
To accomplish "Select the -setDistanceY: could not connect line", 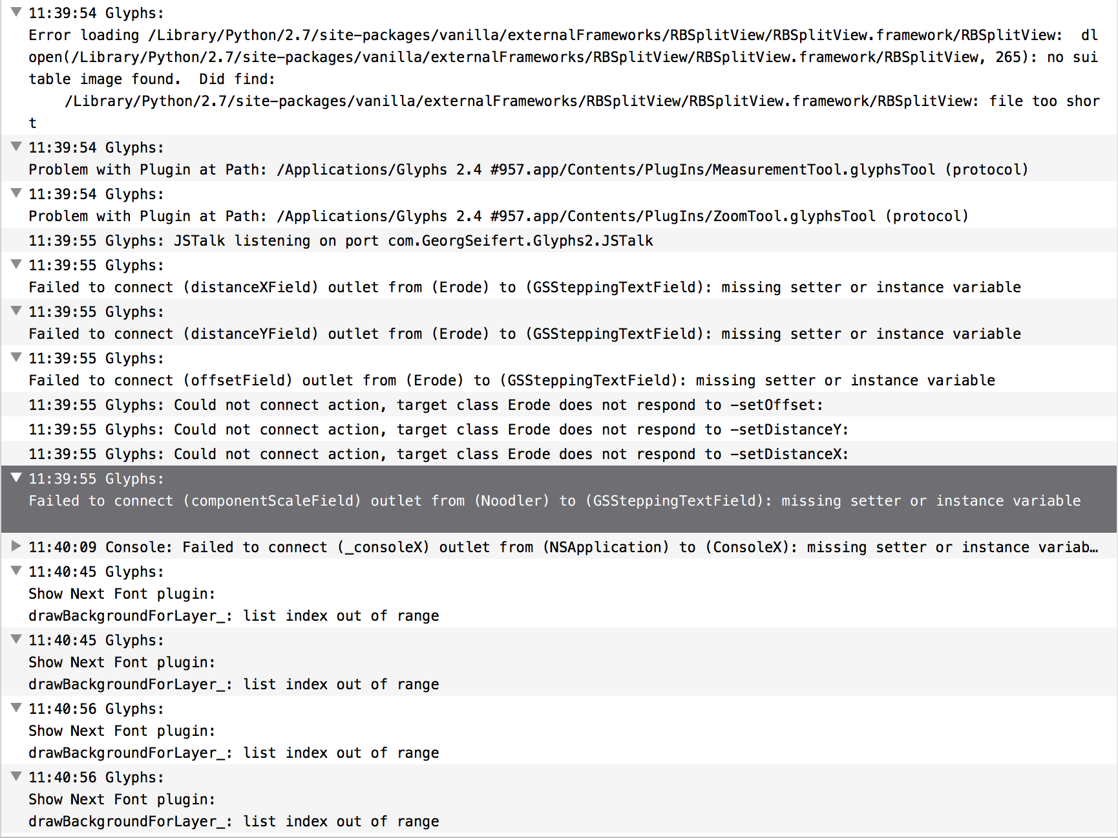I will point(438,429).
